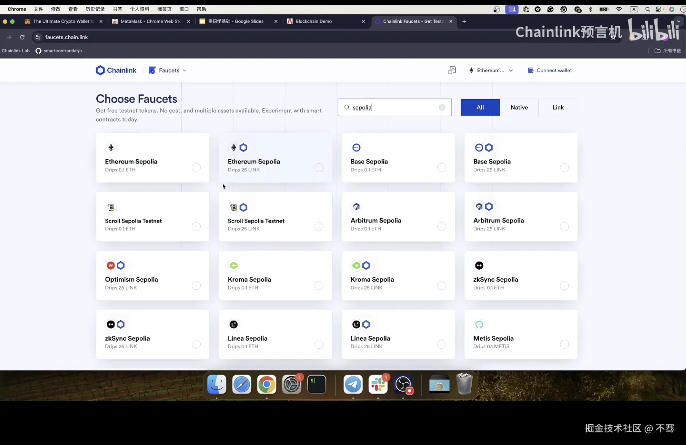The height and width of the screenshot is (445, 686).
Task: Switch to the Link filter tab
Action: (558, 107)
